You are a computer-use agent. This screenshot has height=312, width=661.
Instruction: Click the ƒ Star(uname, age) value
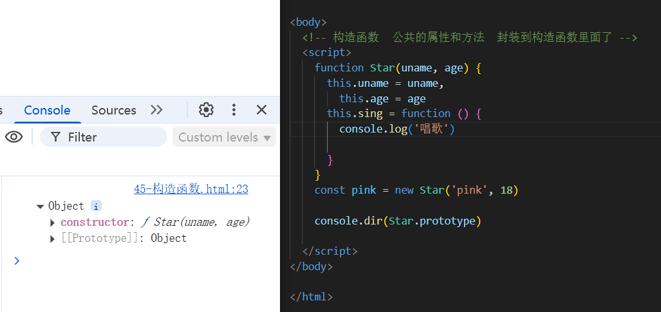195,222
